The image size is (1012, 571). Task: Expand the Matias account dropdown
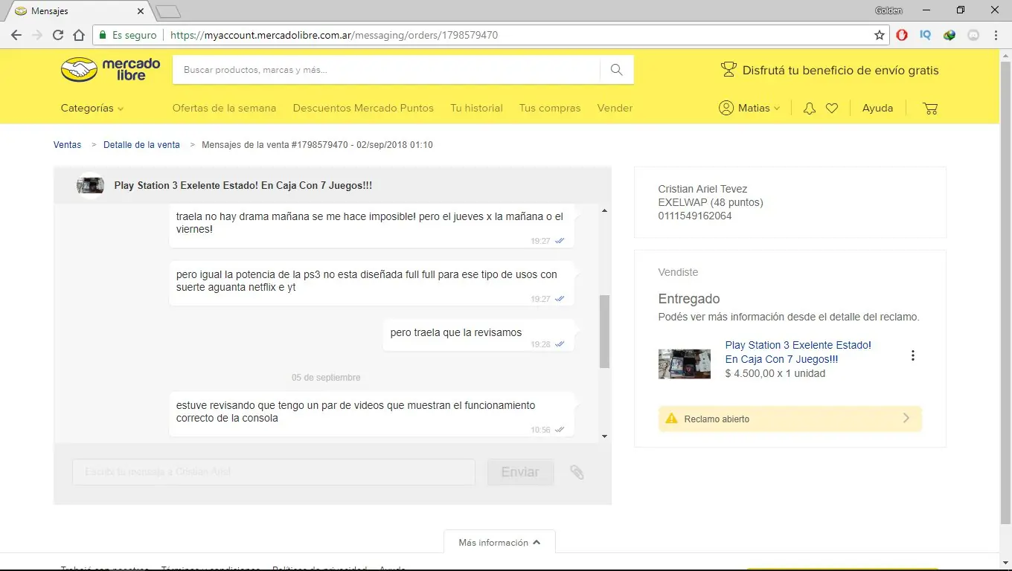tap(759, 109)
